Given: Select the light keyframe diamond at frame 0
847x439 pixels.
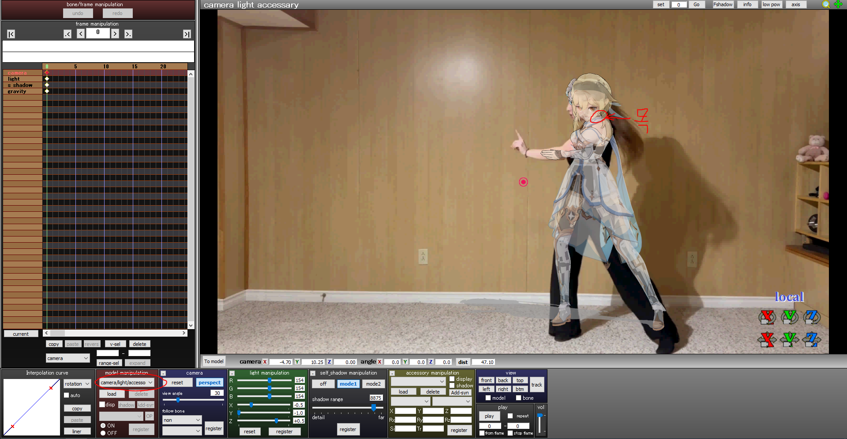Looking at the screenshot, I should coord(47,79).
